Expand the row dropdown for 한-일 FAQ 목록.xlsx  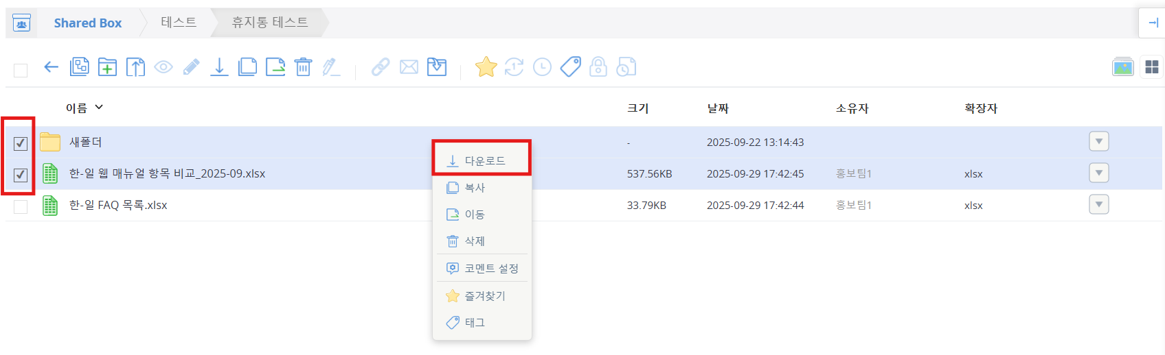click(x=1098, y=205)
